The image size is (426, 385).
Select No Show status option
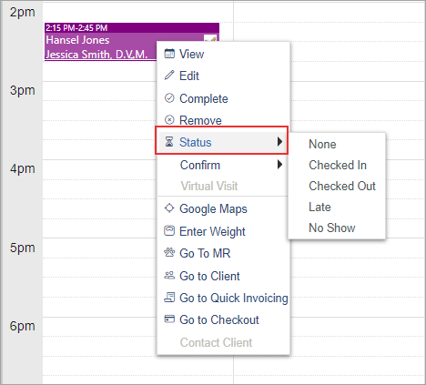pos(331,228)
